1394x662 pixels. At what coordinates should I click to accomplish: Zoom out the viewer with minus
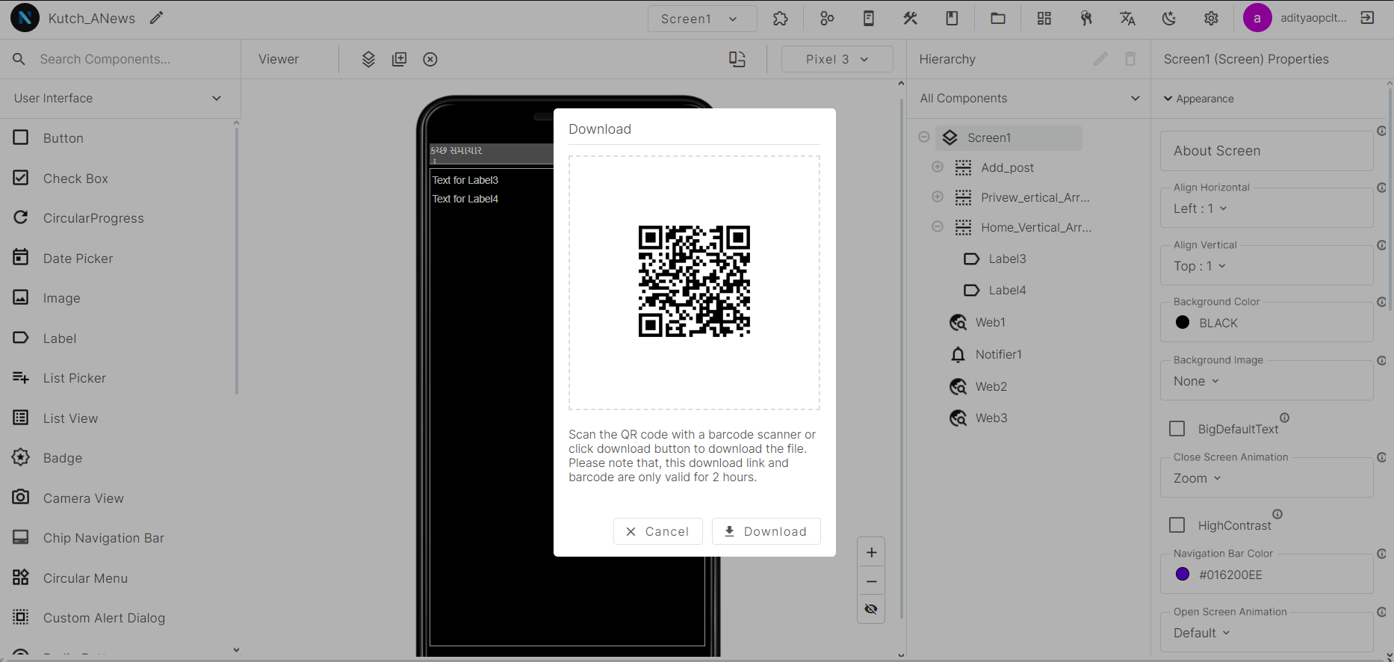(x=871, y=581)
